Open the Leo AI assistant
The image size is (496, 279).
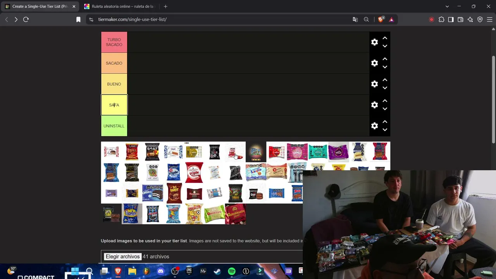click(x=470, y=19)
